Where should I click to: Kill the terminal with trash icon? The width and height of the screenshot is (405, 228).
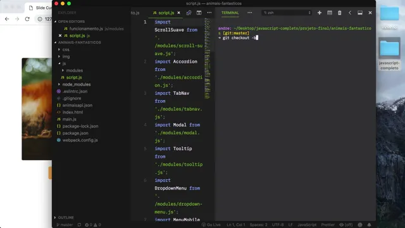340,13
